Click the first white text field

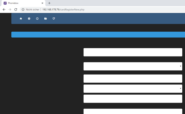[x=133, y=52]
